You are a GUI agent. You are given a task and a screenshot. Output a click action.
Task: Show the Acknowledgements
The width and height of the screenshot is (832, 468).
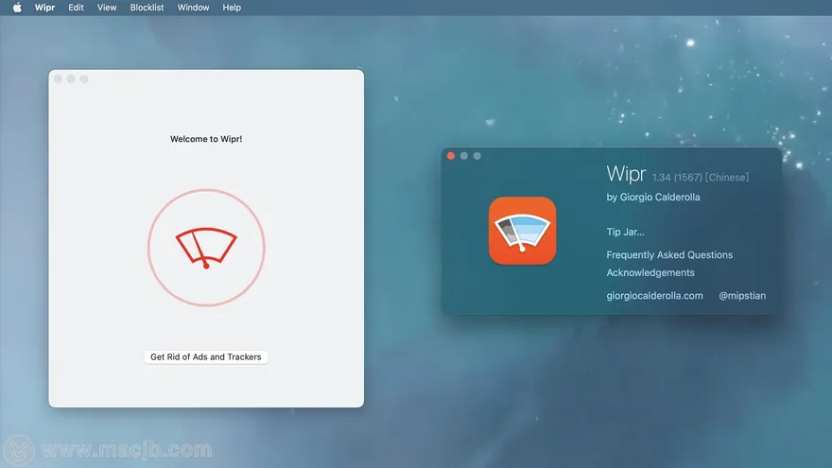pyautogui.click(x=650, y=272)
